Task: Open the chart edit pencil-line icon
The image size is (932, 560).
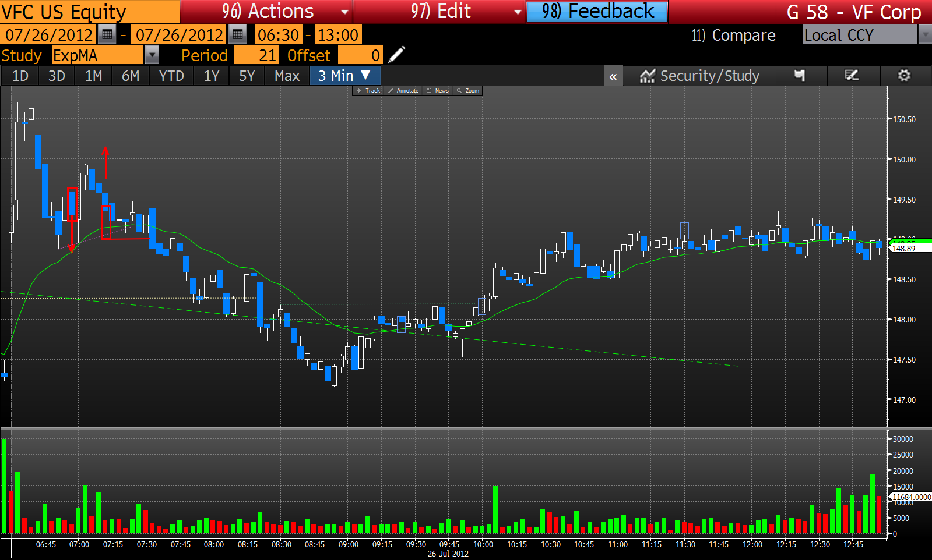Action: (852, 76)
